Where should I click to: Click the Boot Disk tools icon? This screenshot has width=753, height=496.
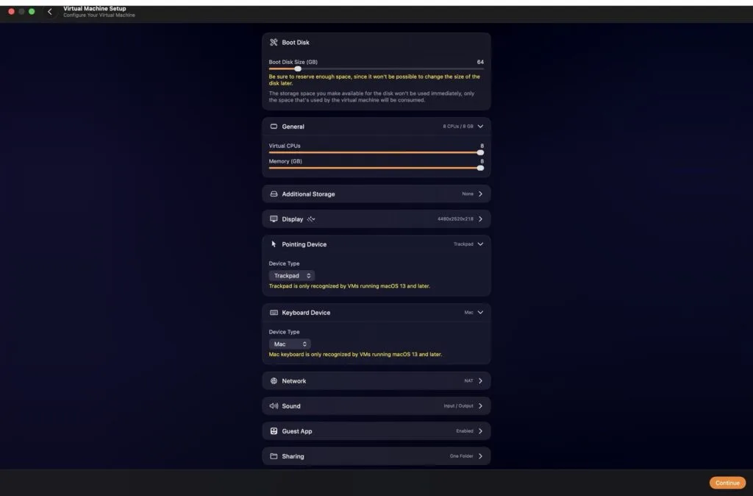click(x=274, y=42)
